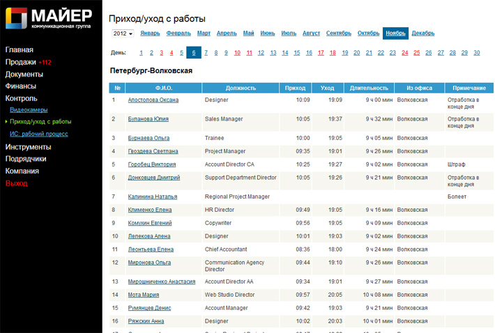Open the 2012 year dropdown
The width and height of the screenshot is (495, 333).
click(x=123, y=33)
